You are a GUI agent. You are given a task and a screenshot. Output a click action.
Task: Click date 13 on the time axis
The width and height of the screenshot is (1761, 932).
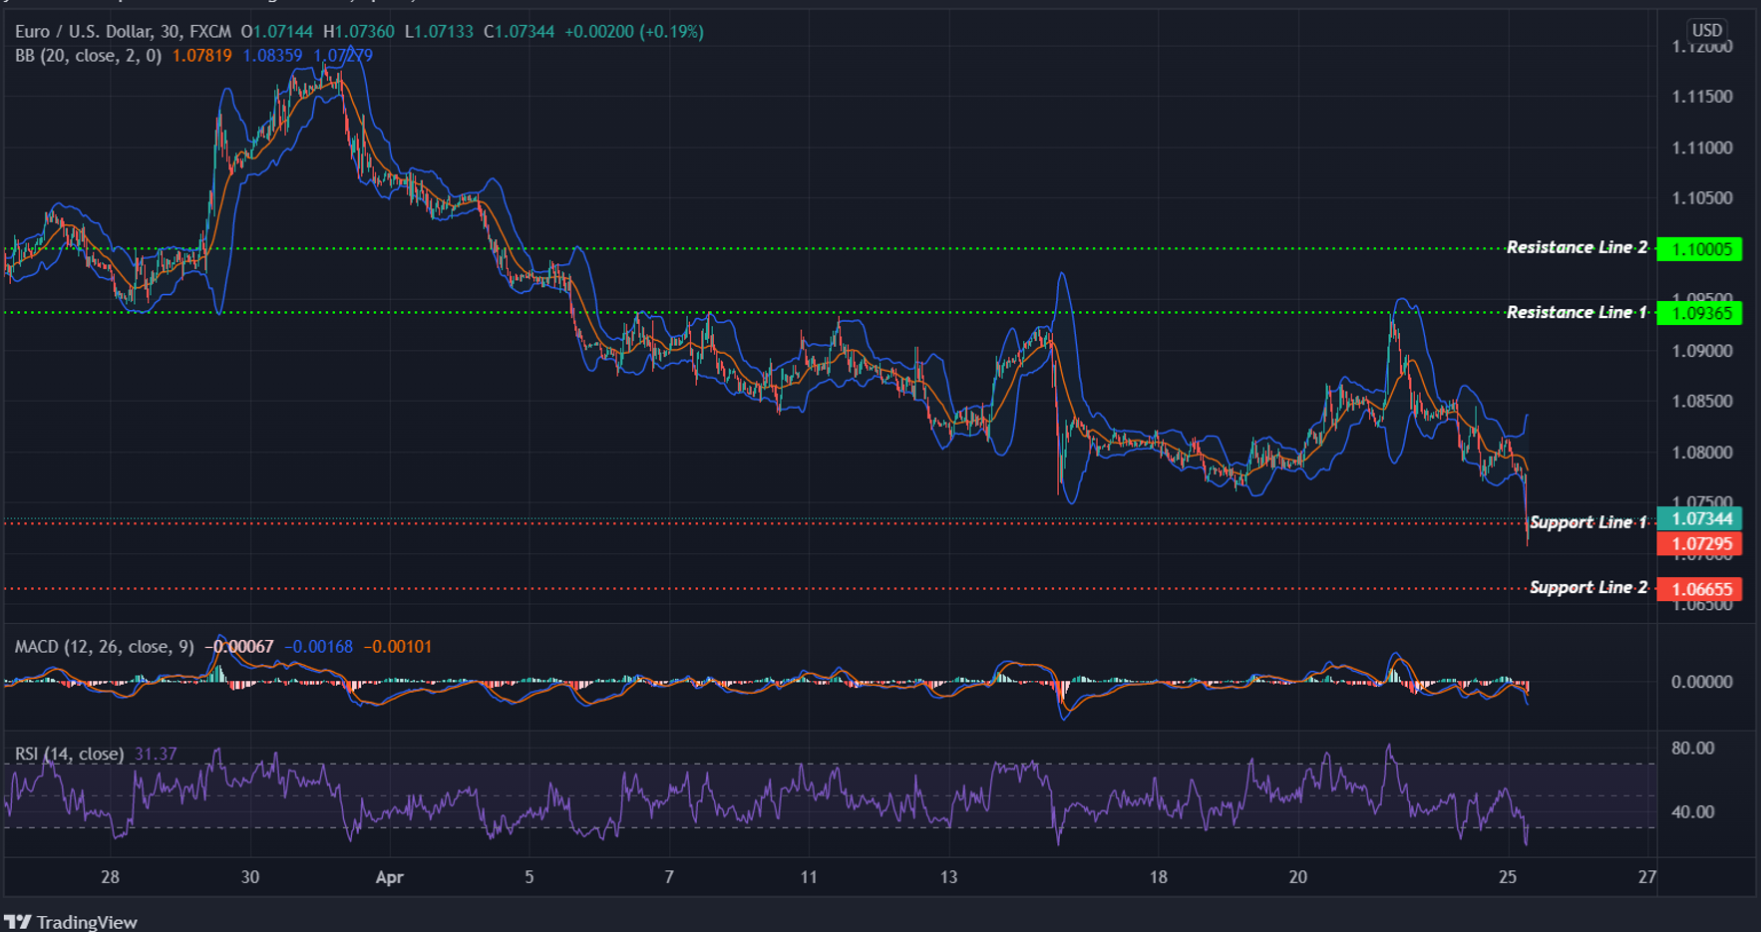948,877
